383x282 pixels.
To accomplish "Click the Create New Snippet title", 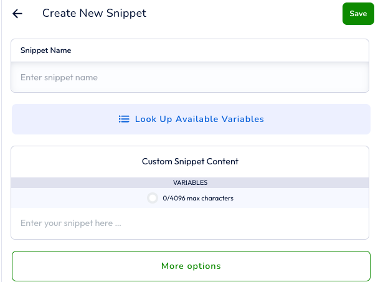I will [94, 13].
